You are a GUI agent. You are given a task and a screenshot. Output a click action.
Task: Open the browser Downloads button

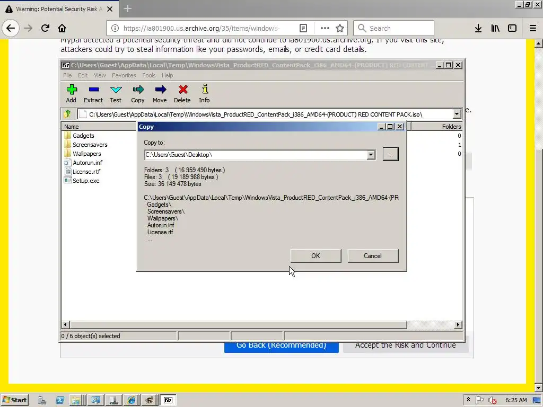click(x=478, y=28)
